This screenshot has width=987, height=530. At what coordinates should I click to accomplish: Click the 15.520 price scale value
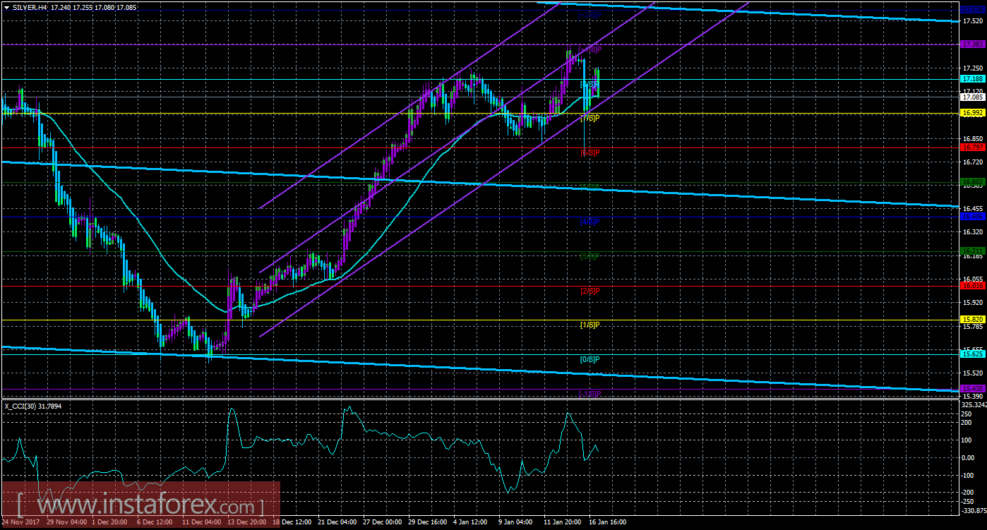(x=973, y=372)
